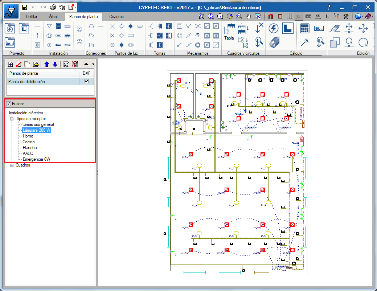
Task: Click the lightning bolt circle calculate icon
Action: pos(273,28)
